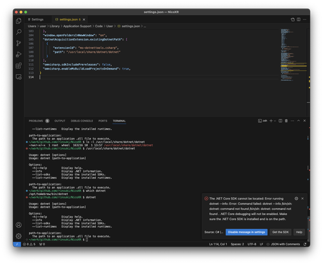Click the Open Settings (UI) icon in the editor title
The width and height of the screenshot is (323, 264).
click(293, 19)
